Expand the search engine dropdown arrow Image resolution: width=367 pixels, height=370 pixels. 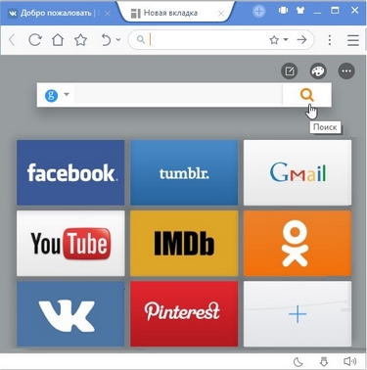click(67, 95)
